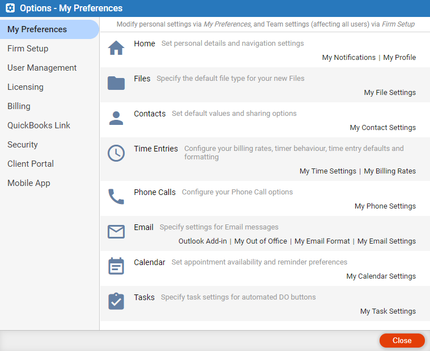Click the Tasks clipboard checkmark icon
The width and height of the screenshot is (430, 351).
pyautogui.click(x=116, y=301)
